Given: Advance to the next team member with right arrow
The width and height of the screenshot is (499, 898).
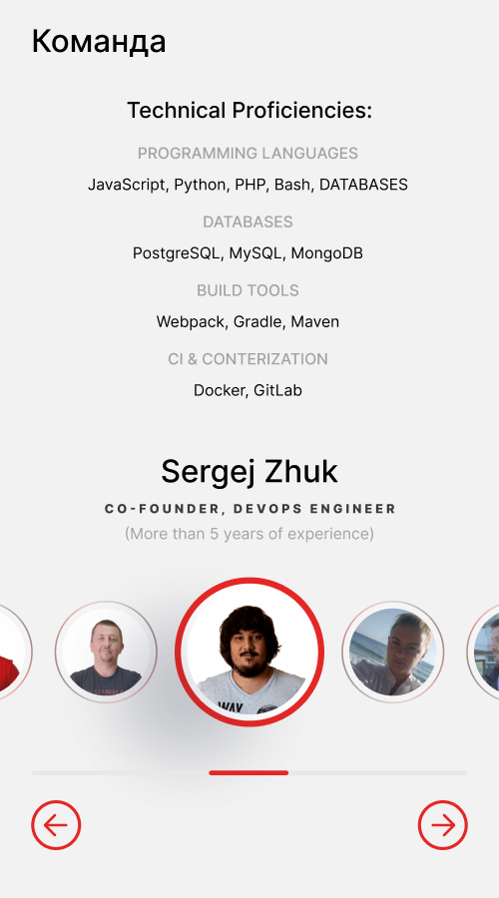Looking at the screenshot, I should tap(443, 825).
